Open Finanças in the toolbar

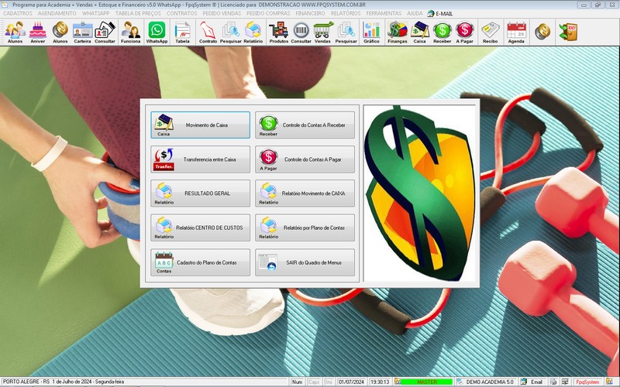398,32
